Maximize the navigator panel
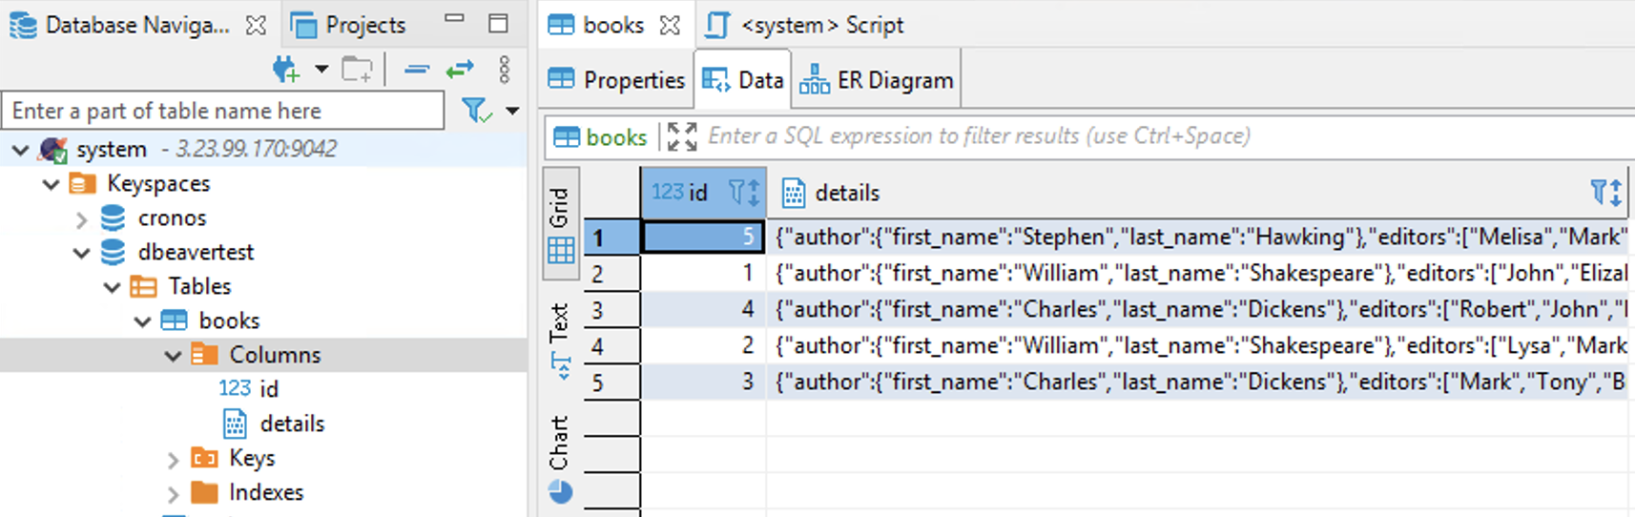This screenshot has height=517, width=1635. point(498,24)
